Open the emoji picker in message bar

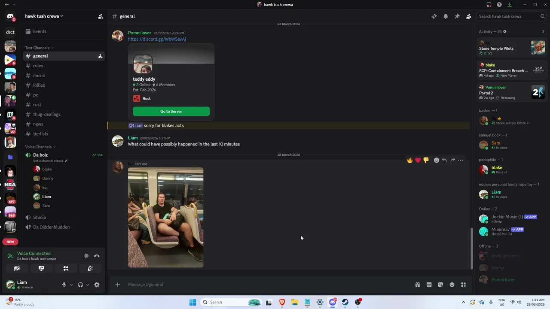(x=452, y=285)
